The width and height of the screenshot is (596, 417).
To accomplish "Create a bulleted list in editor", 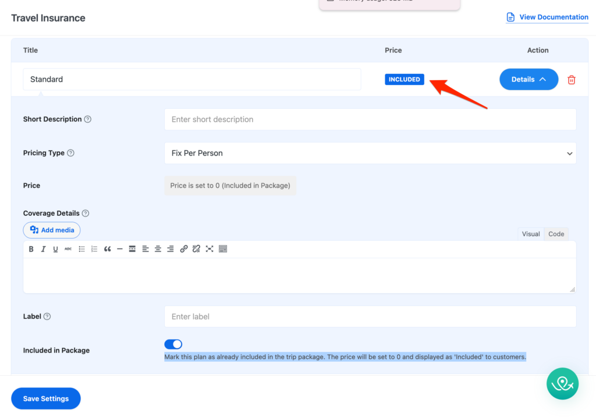I will tap(81, 249).
